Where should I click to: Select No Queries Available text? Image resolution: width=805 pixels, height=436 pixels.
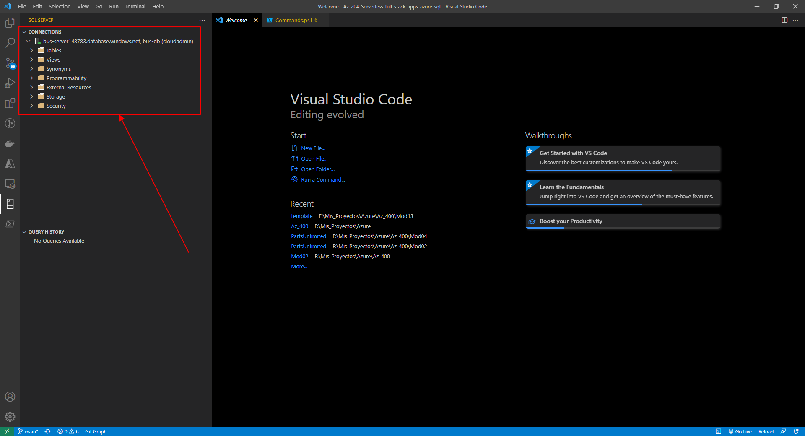[59, 241]
